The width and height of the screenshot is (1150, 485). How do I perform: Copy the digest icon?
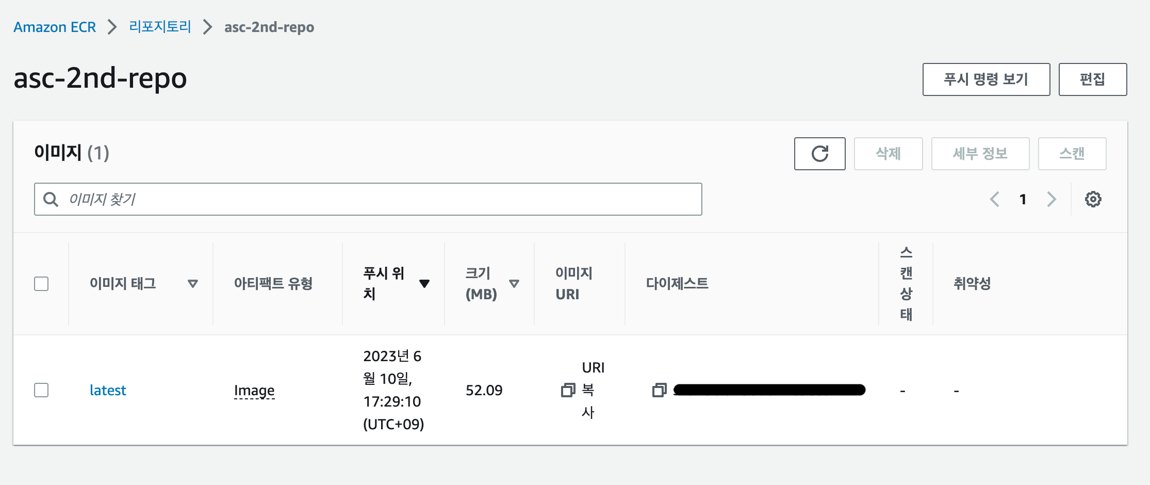[659, 390]
